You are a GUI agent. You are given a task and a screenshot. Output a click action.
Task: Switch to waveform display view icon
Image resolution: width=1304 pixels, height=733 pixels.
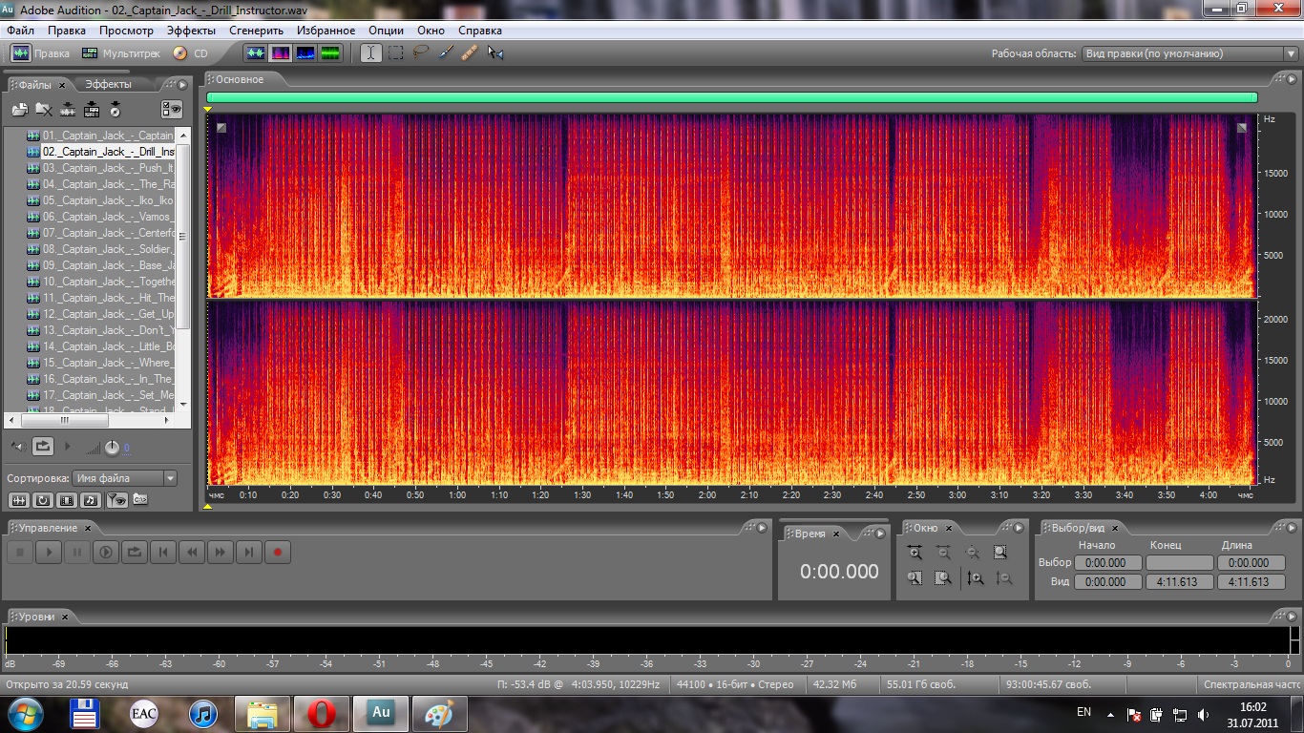tap(256, 53)
